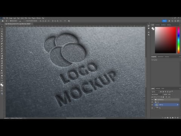The image size is (181, 136).
Task: Toggle filter for type layers
Action: coord(166,92)
